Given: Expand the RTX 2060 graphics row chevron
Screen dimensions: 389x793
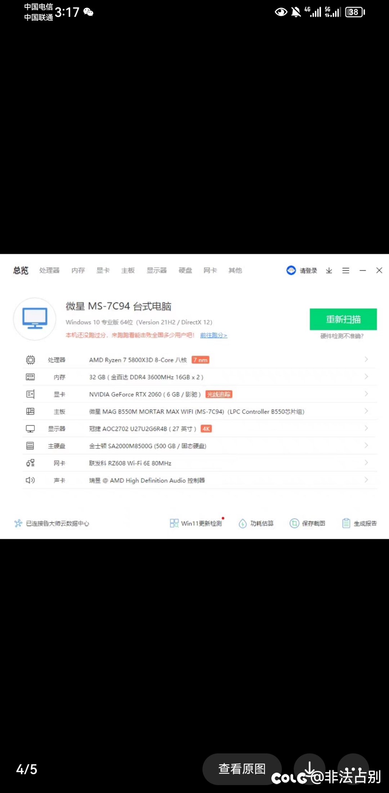Looking at the screenshot, I should pyautogui.click(x=366, y=394).
